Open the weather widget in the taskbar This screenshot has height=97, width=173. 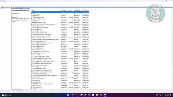coord(6,95)
